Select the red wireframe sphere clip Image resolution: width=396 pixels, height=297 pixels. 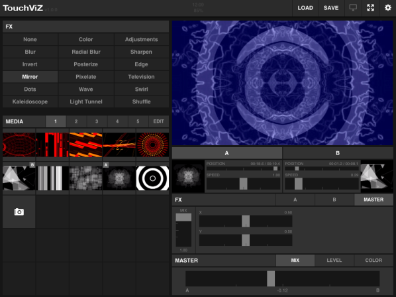tap(19, 145)
